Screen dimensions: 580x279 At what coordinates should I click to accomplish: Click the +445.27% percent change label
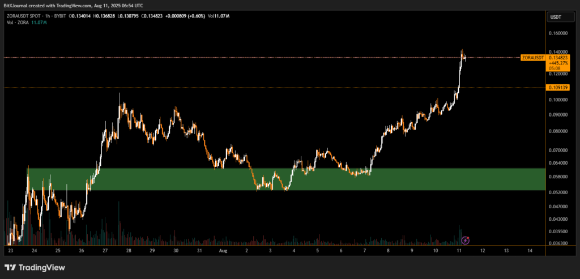click(x=558, y=63)
